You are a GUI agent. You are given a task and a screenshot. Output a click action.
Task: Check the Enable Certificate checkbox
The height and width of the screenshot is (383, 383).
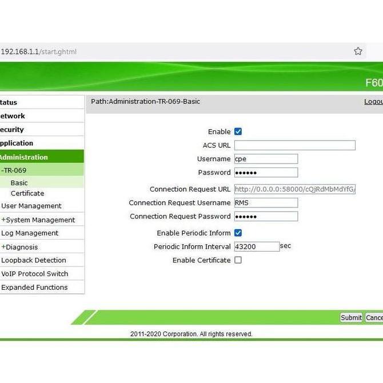[x=238, y=260]
